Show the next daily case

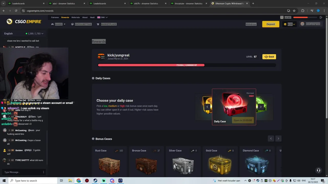tap(261, 107)
